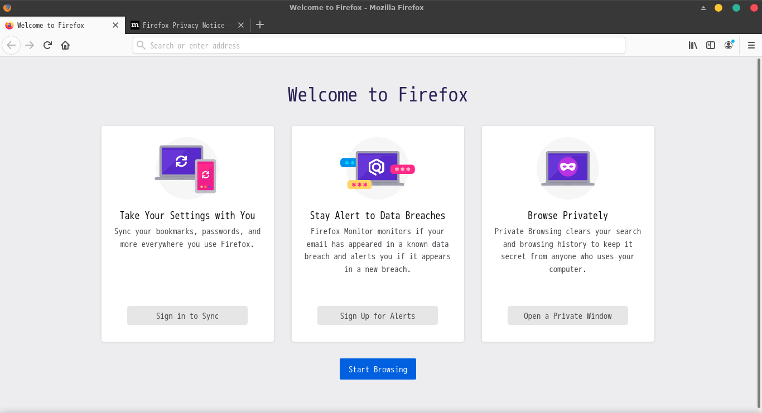Close the Firefox Privacy Notice tab

(x=241, y=25)
